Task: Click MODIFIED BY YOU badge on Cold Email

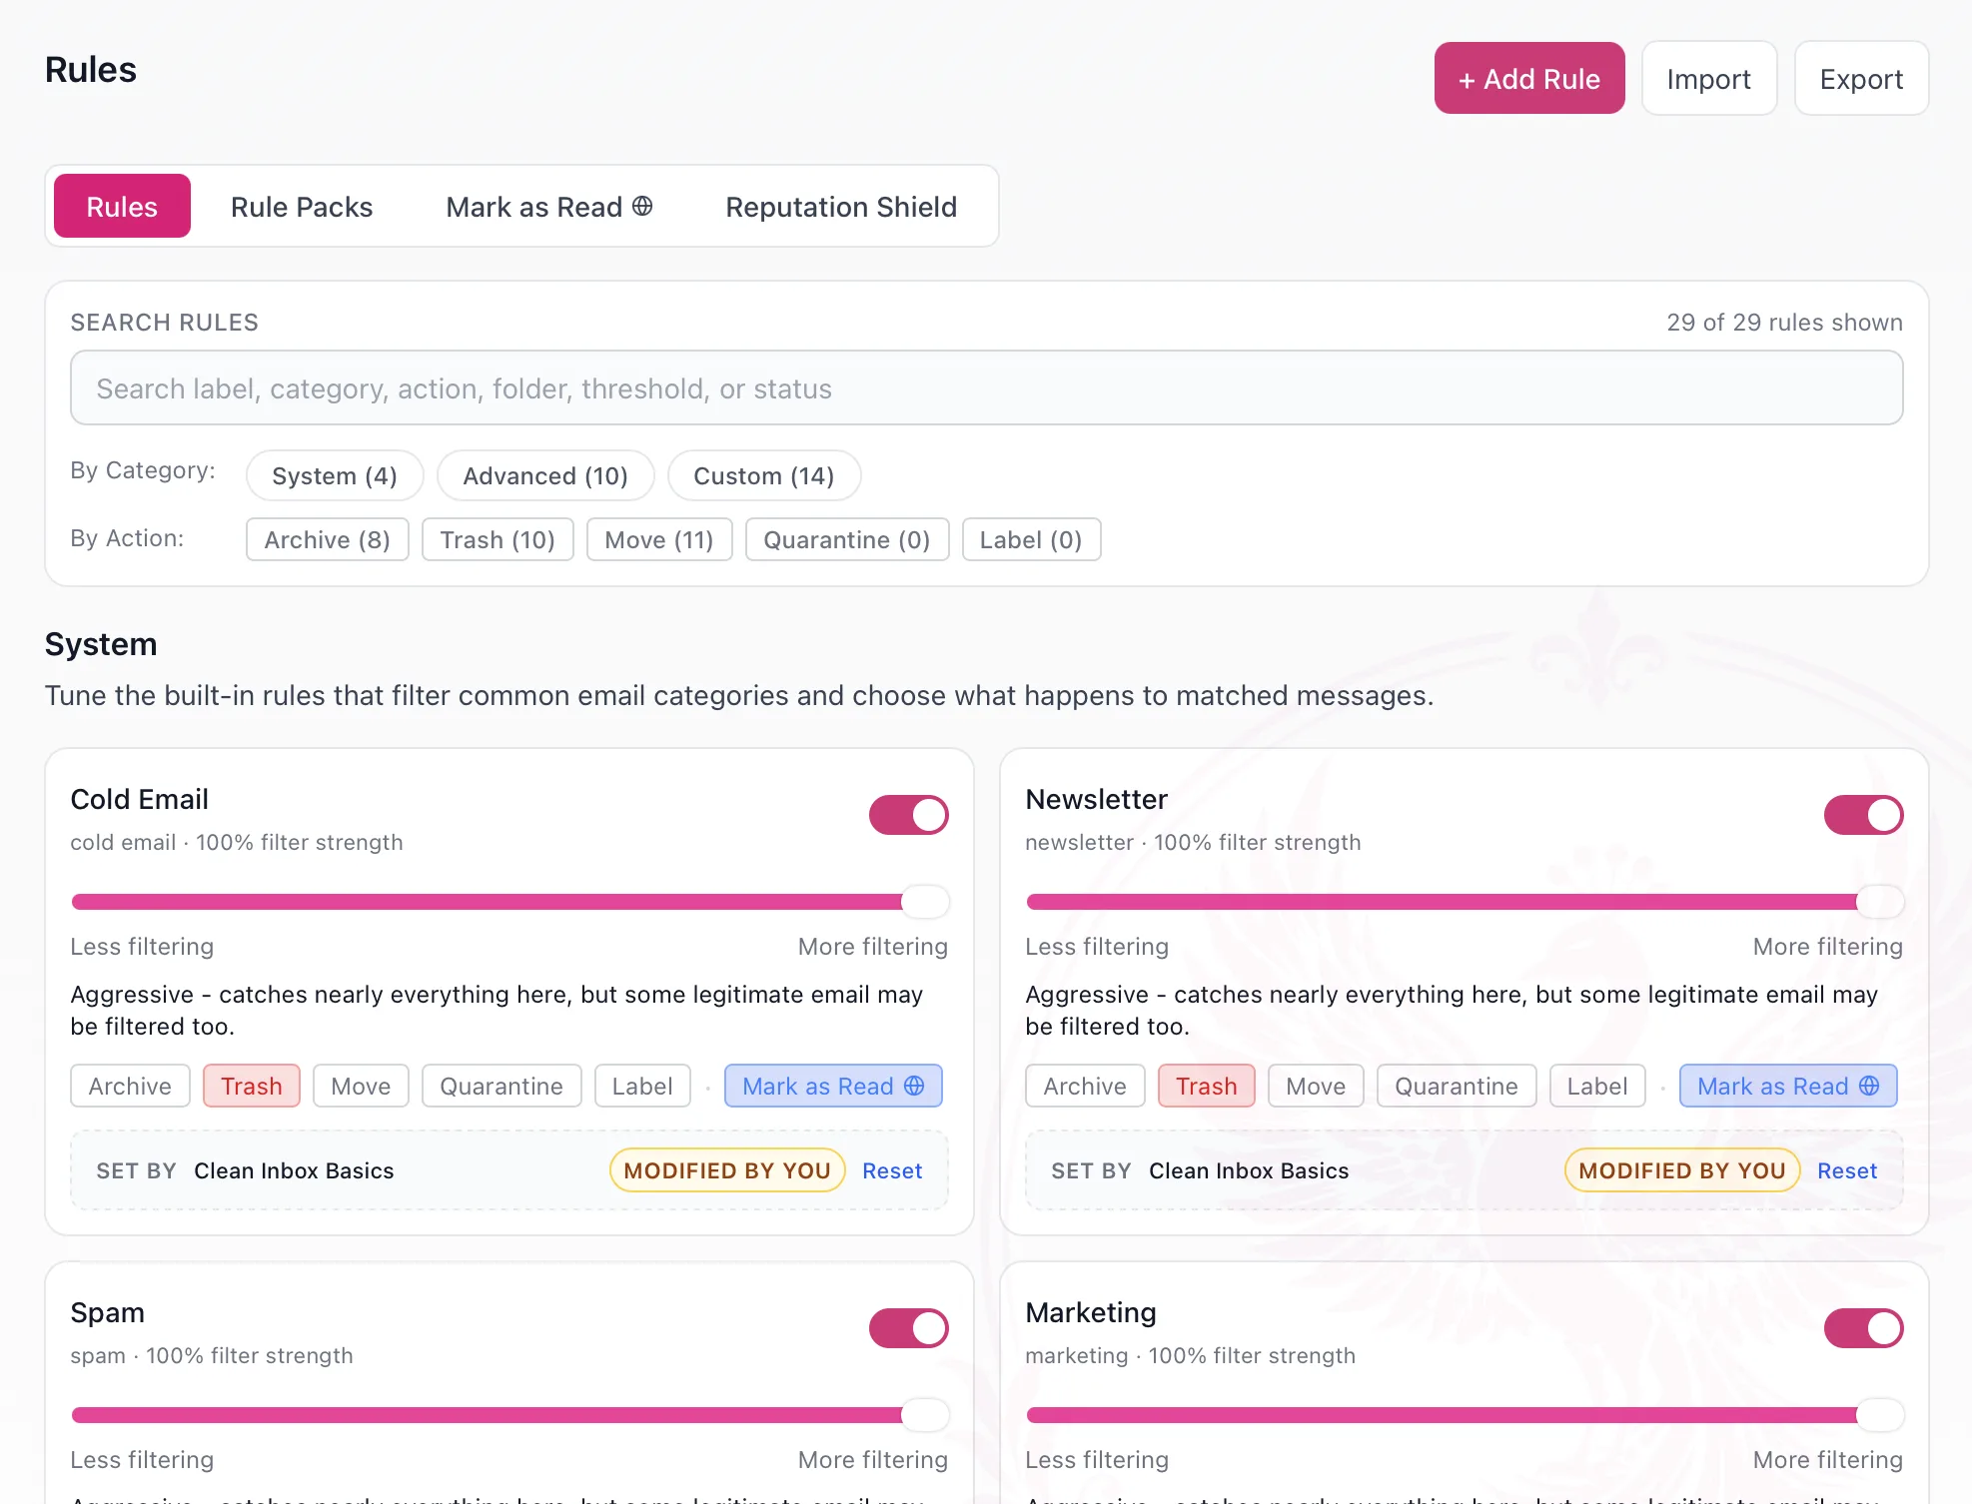Action: (x=727, y=1170)
